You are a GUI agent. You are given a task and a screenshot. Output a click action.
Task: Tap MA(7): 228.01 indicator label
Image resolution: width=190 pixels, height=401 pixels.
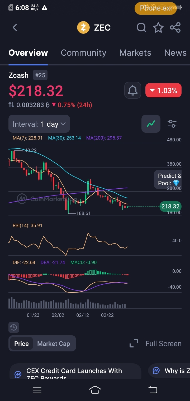(27, 138)
